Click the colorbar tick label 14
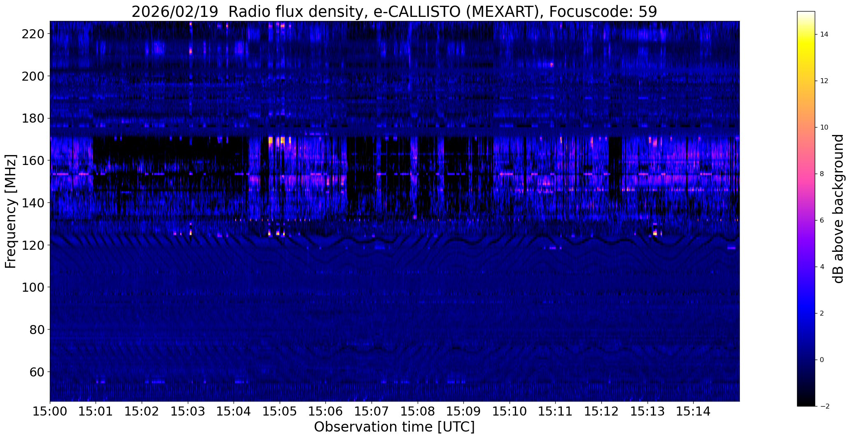Screen dimensions: 851x439 824,35
